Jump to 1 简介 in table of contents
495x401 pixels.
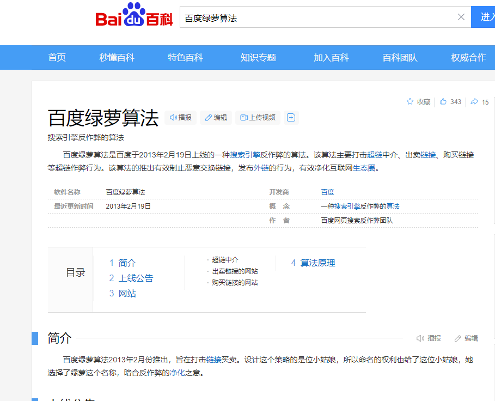click(x=123, y=263)
